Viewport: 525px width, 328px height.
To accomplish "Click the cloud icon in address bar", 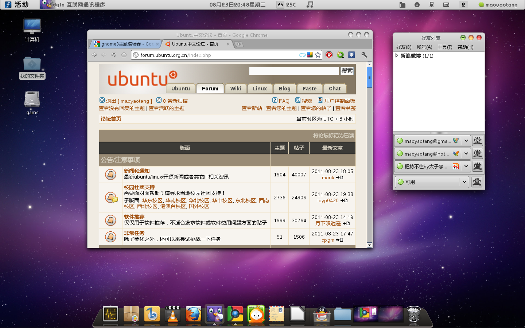I will click(303, 55).
